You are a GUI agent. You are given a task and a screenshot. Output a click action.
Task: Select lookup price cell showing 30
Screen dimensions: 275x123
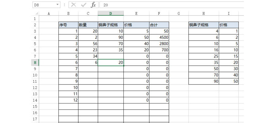coord(229,69)
